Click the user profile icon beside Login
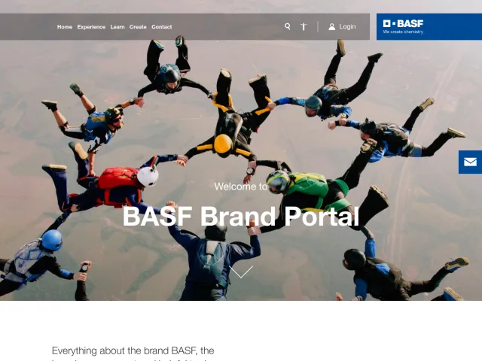 pyautogui.click(x=331, y=27)
